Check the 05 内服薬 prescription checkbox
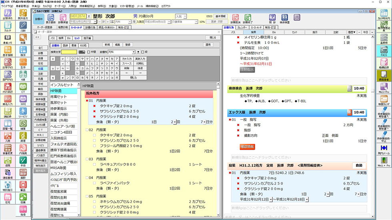The height and width of the screenshot is (220, 392). tap(87, 196)
